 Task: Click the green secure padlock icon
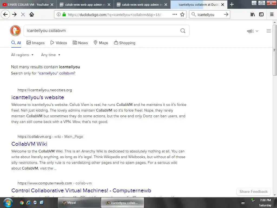click(64, 15)
